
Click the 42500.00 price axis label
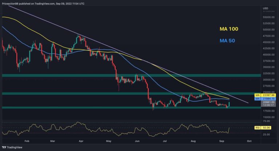pyautogui.click(x=269, y=48)
